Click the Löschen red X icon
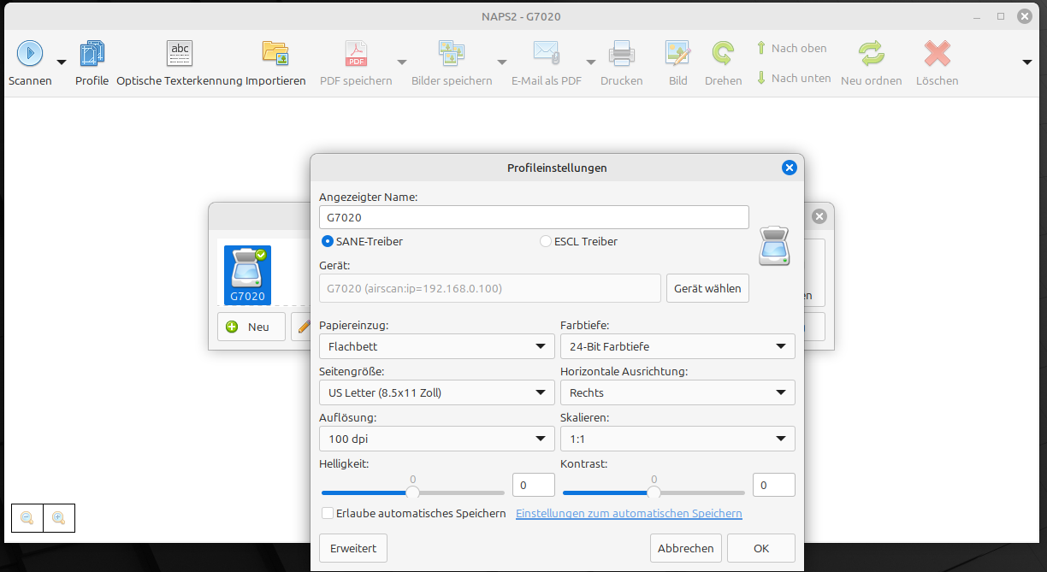This screenshot has height=572, width=1047. [938, 54]
